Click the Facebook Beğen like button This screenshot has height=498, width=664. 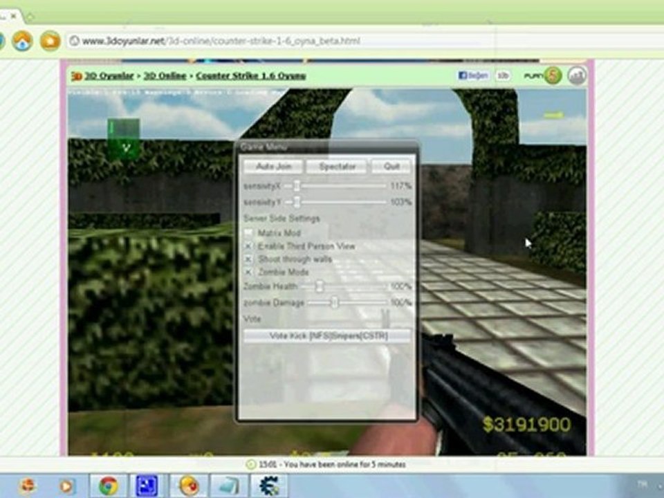tap(473, 75)
